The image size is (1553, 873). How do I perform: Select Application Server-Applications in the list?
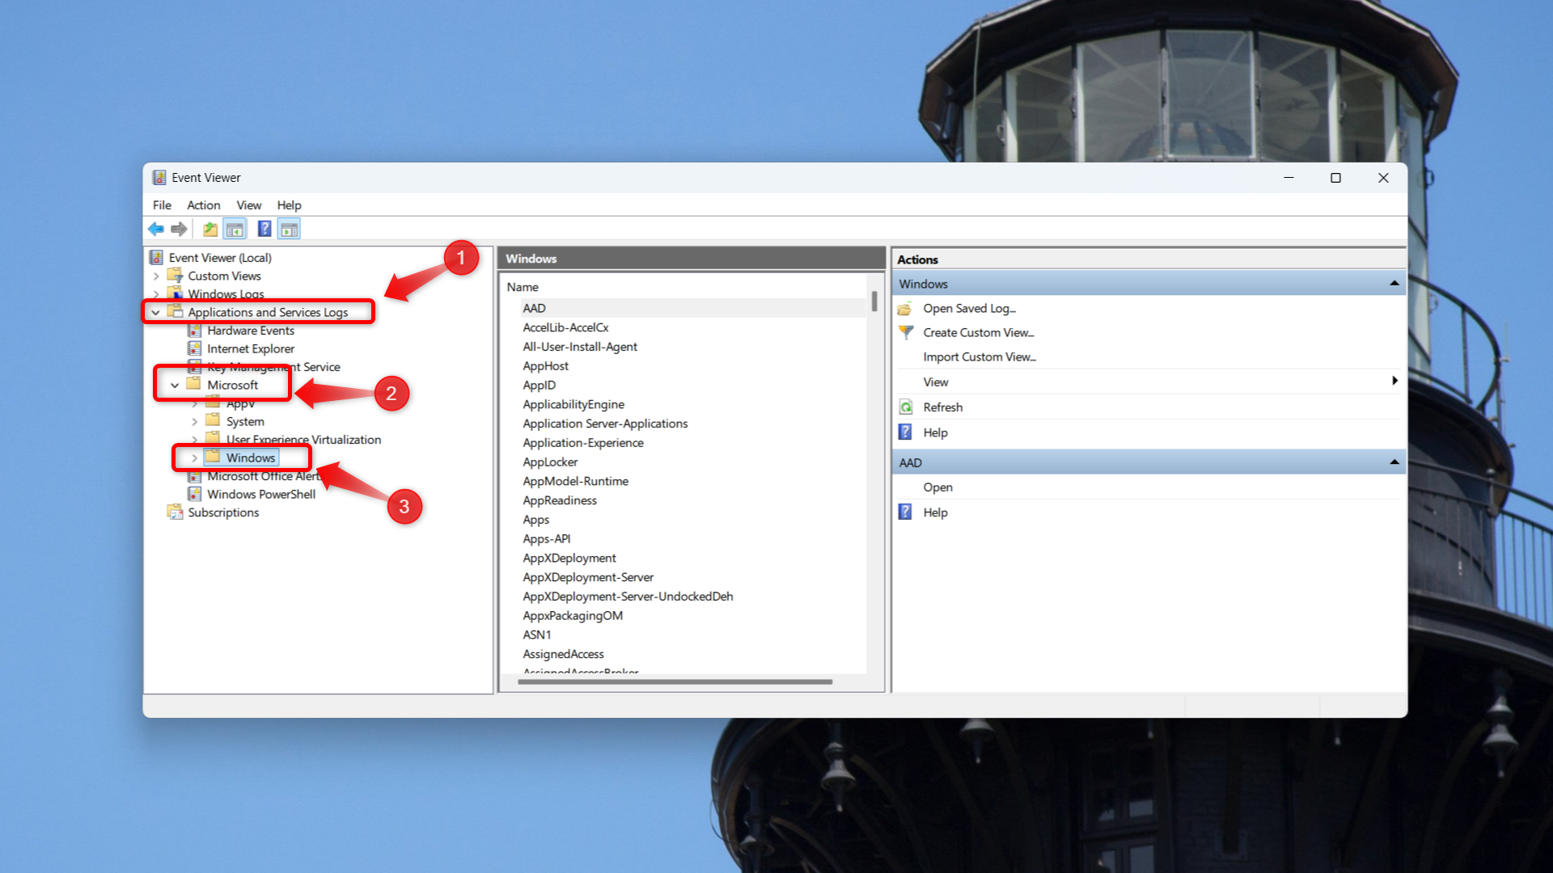click(x=605, y=424)
